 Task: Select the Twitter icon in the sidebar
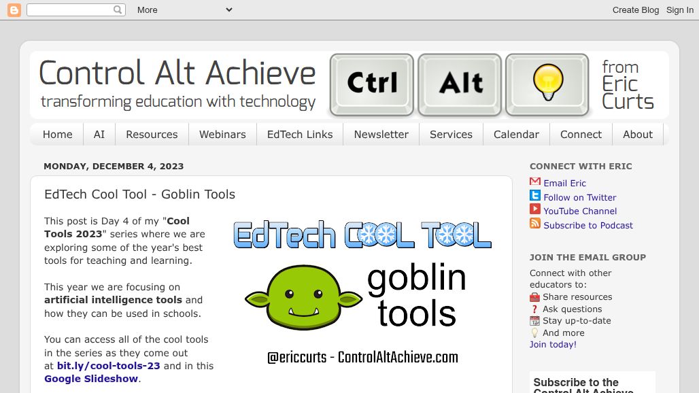534,196
